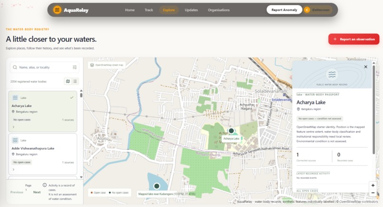Go to the Next page
The image size is (383, 207).
[37, 192]
